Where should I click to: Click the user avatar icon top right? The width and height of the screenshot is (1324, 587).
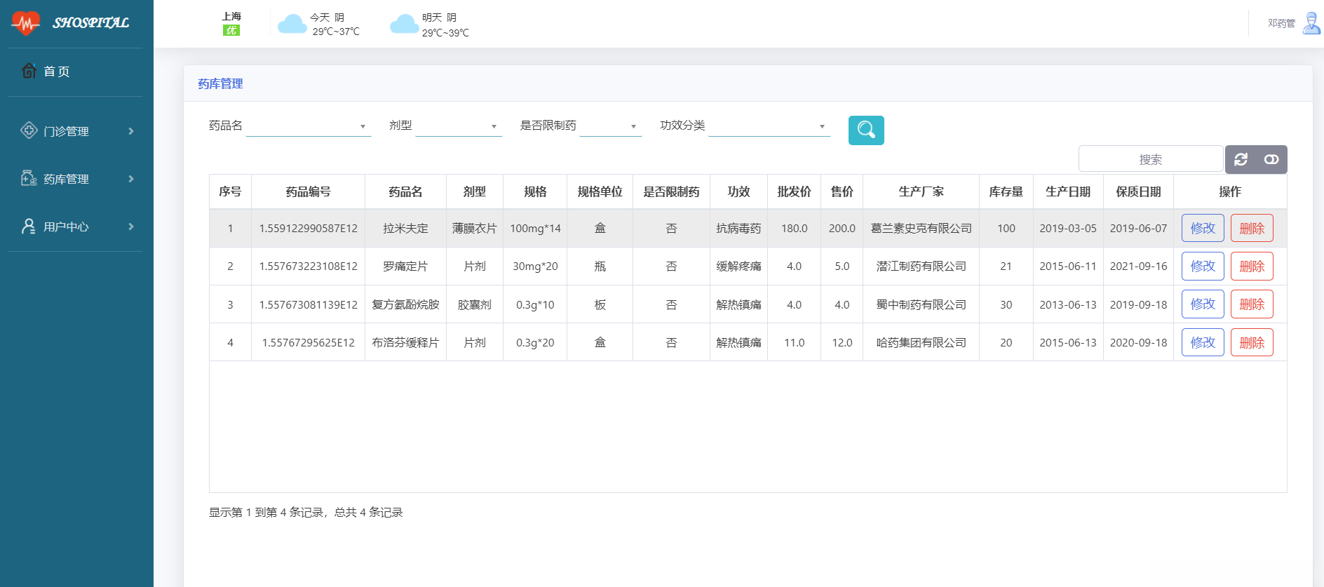pyautogui.click(x=1311, y=23)
